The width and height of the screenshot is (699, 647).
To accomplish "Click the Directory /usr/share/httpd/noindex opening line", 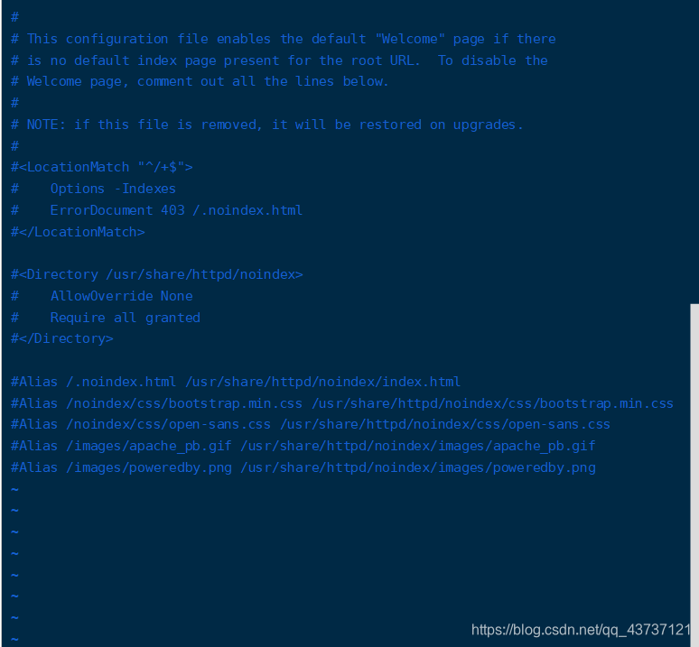I will tap(157, 274).
